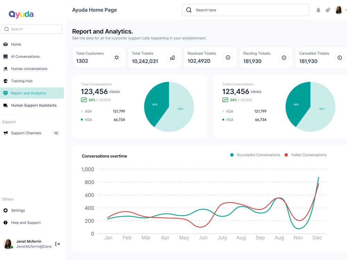Screen dimensions: 347x260
Task: Click the 66,734 HSA value in right card
Action: click(261, 120)
